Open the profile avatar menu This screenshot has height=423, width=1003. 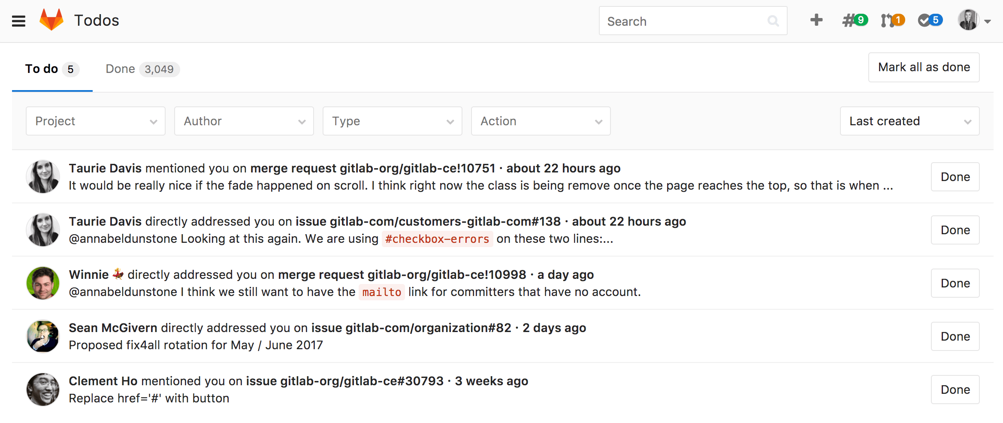pos(968,20)
